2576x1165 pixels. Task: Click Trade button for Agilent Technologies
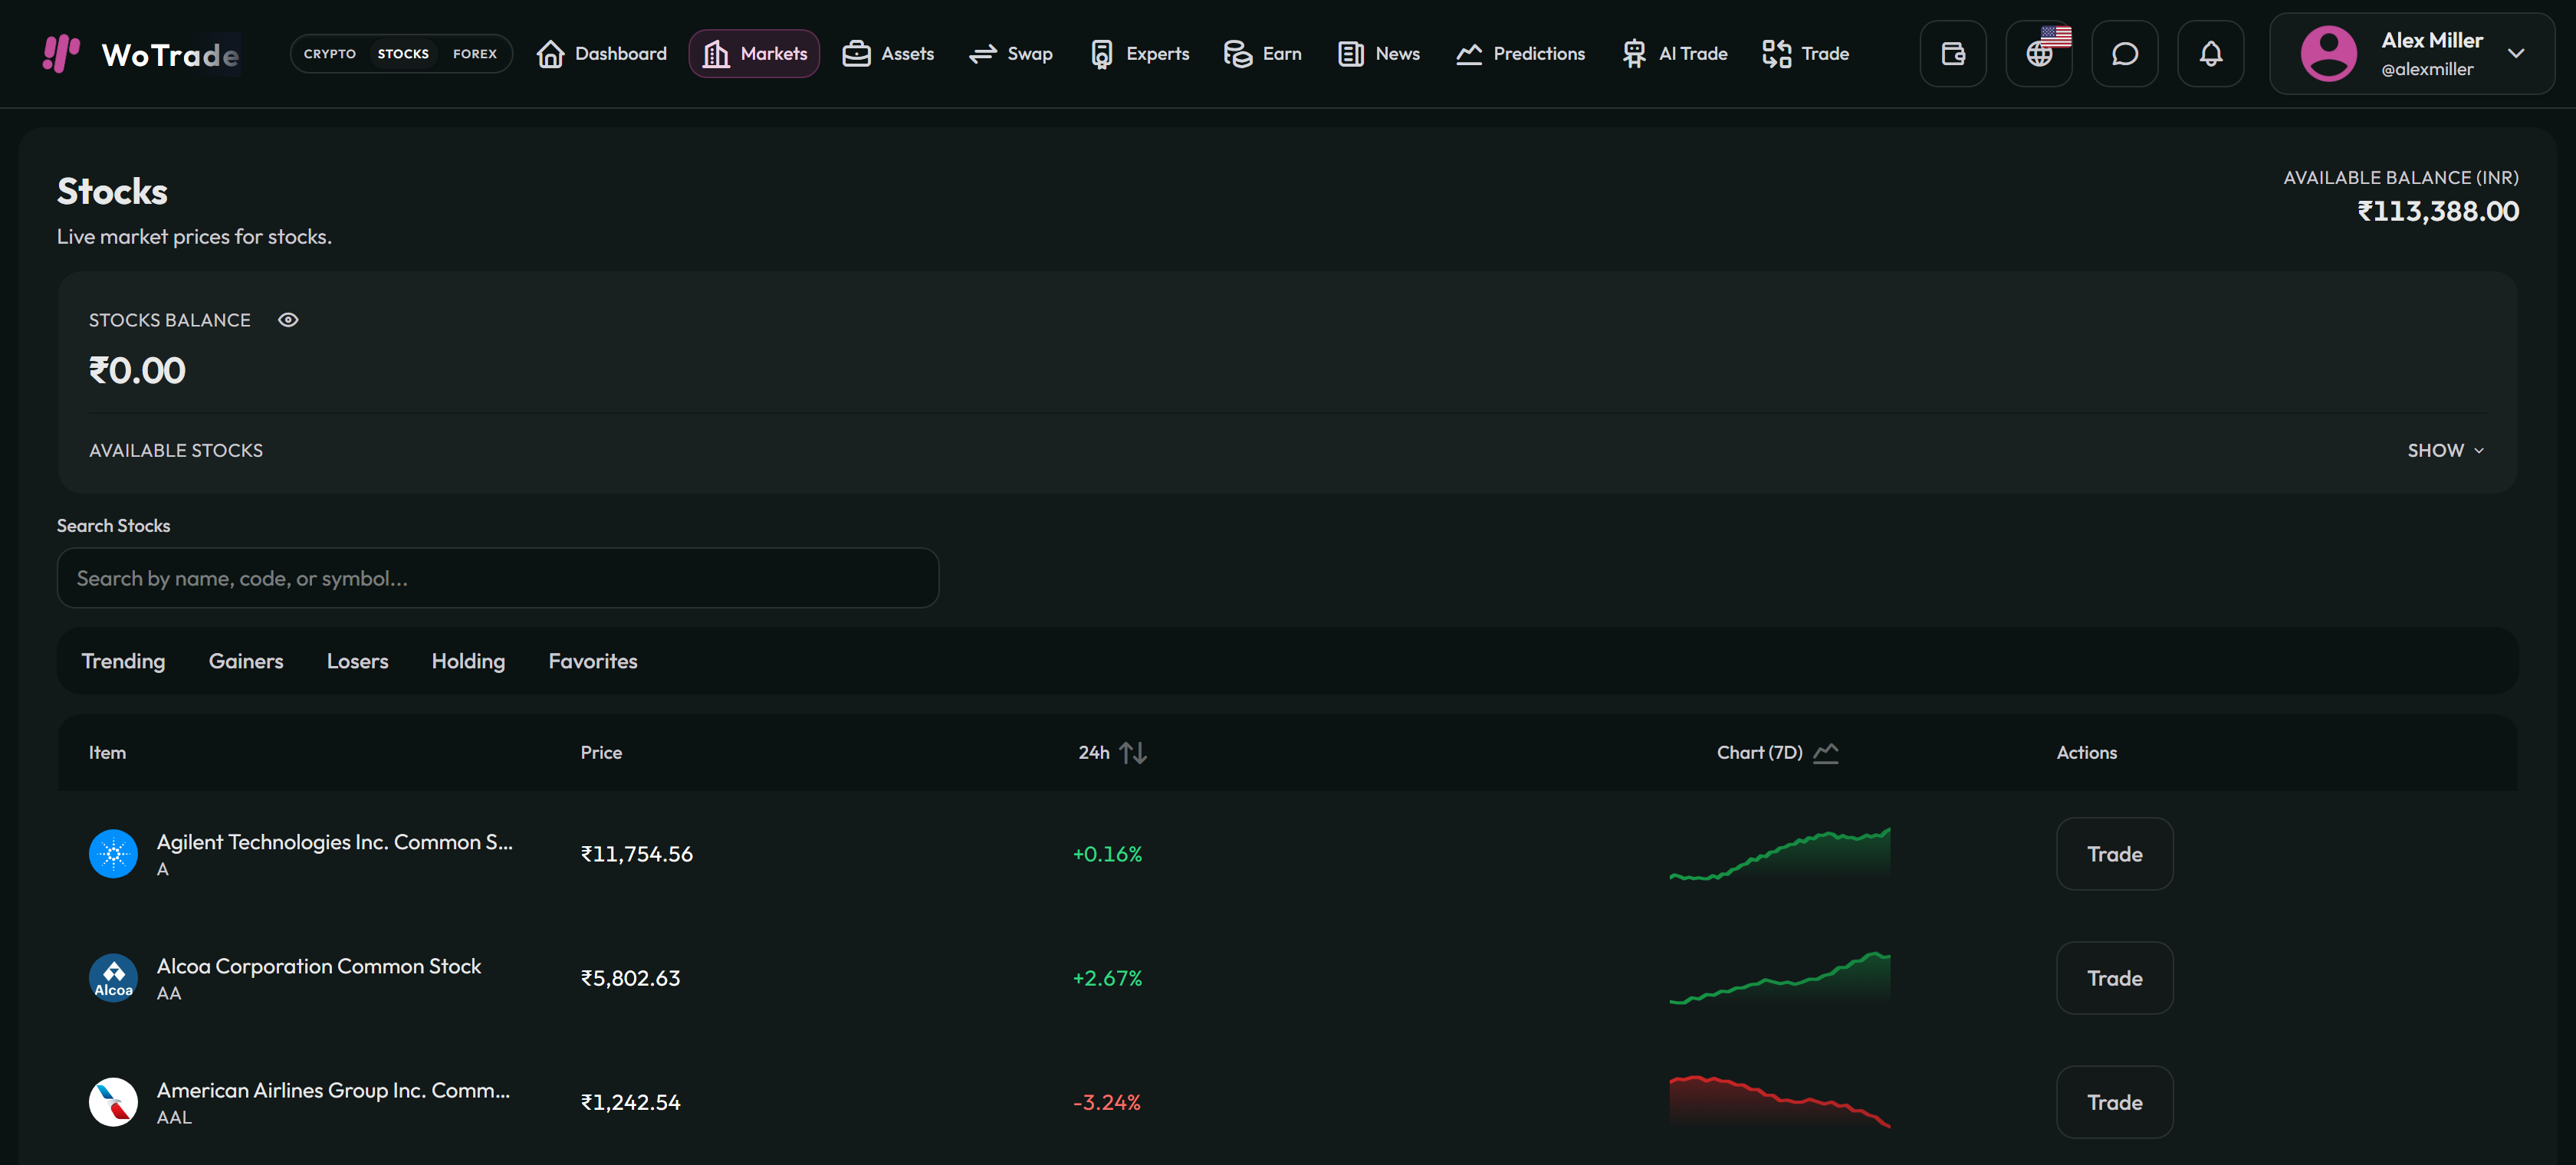click(2115, 854)
